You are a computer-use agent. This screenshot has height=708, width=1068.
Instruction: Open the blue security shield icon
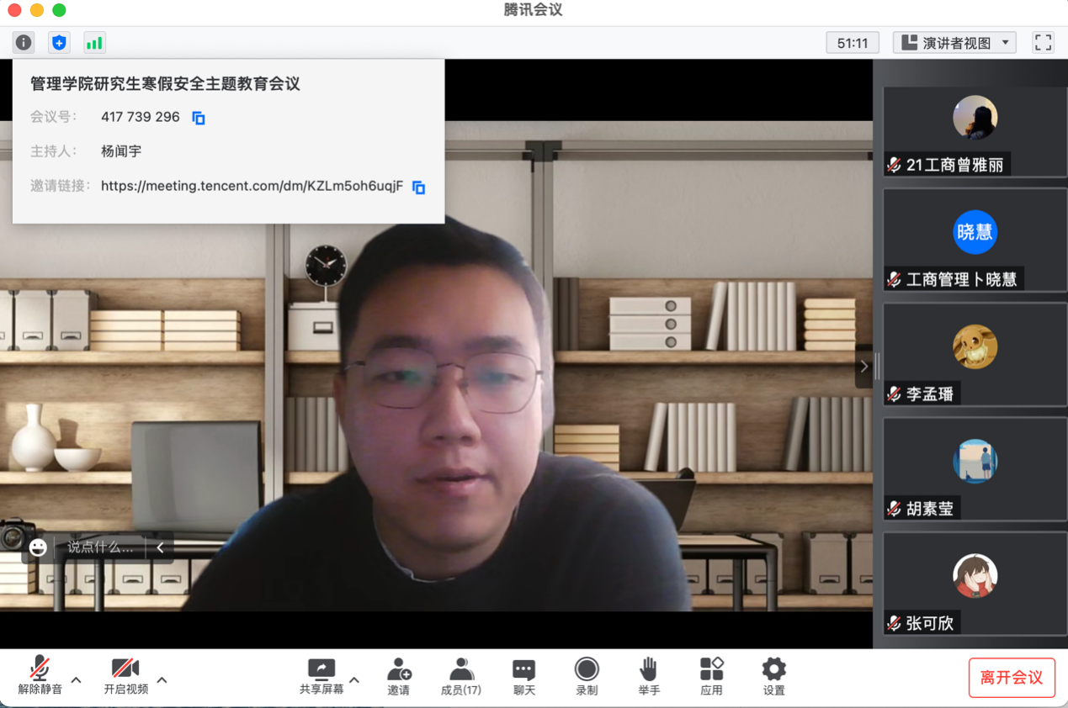[x=59, y=42]
